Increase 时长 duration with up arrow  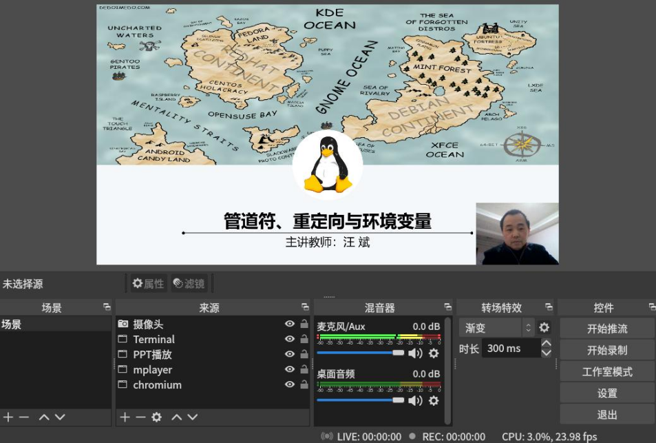coord(547,344)
